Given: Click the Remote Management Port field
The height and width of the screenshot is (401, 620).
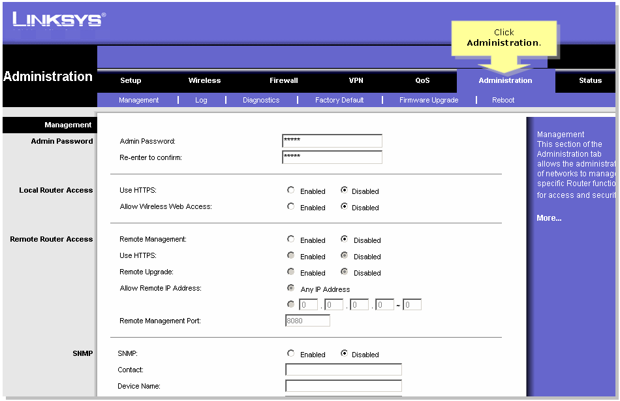Looking at the screenshot, I should coord(307,321).
